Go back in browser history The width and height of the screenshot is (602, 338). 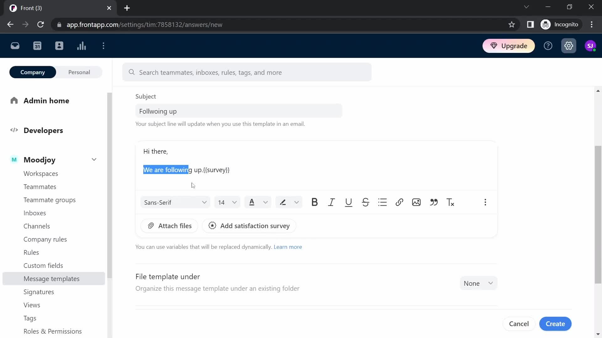10,24
